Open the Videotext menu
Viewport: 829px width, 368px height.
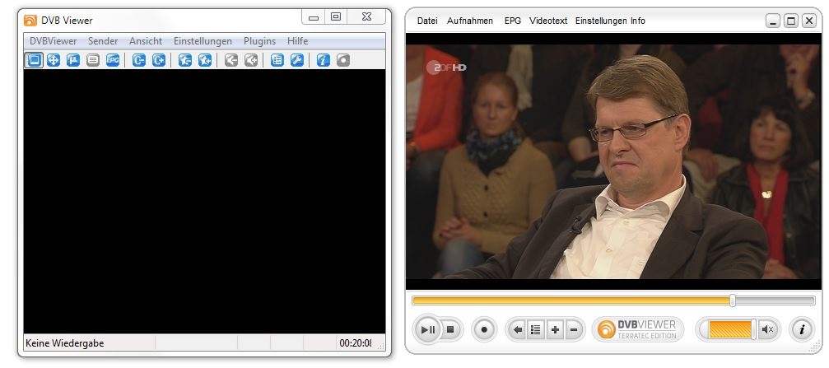548,21
